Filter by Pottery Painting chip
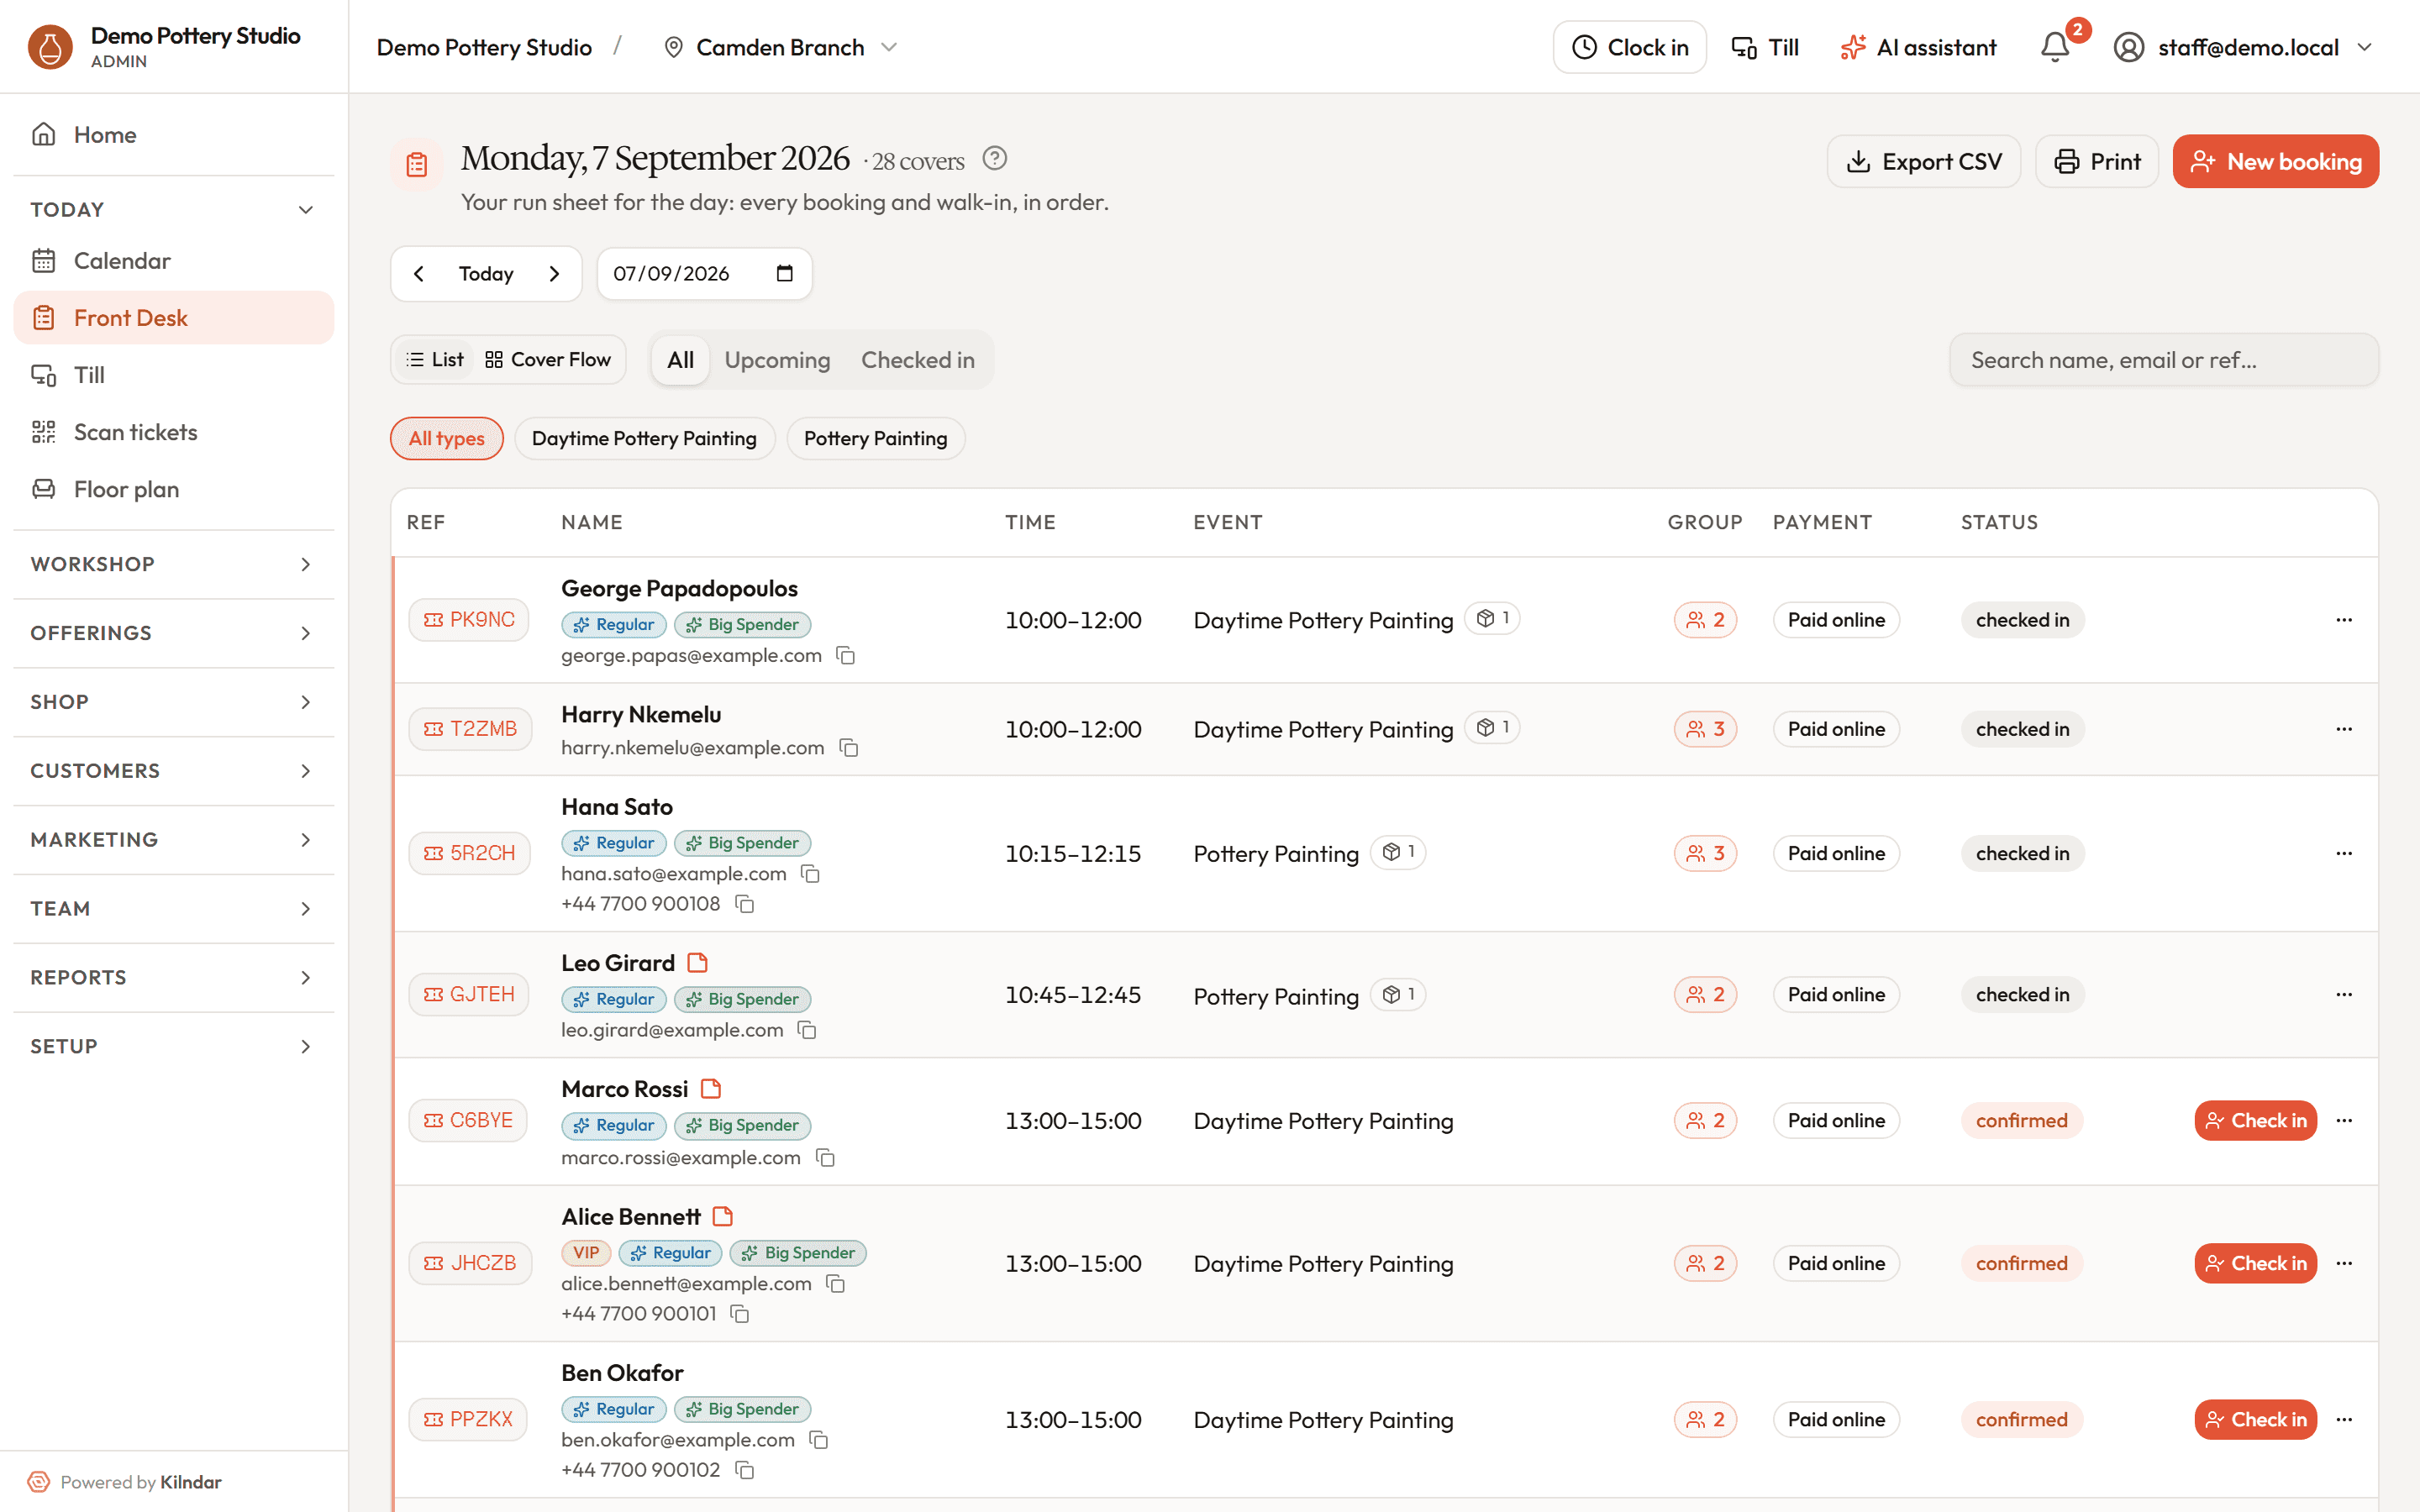Screen dimensions: 2420x1512 875,438
